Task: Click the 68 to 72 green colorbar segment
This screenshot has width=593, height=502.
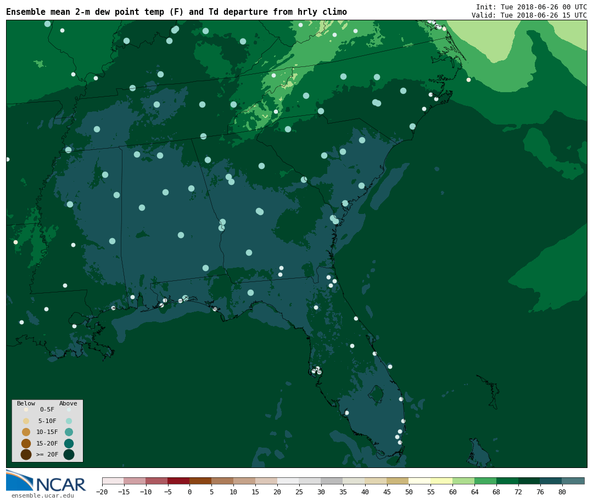Action: click(508, 481)
